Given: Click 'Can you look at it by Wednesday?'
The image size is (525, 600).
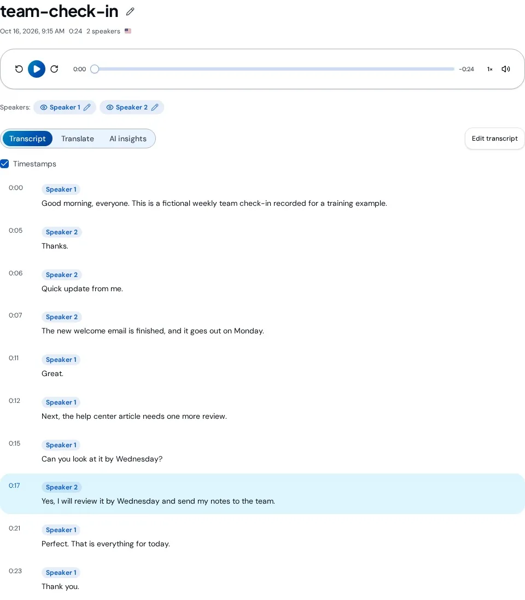Looking at the screenshot, I should click(x=102, y=459).
